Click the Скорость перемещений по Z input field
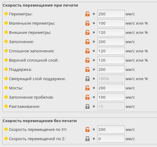The width and height of the screenshot is (157, 147). pos(111,139)
